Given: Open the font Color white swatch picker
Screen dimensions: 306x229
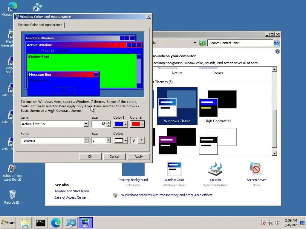Looking at the screenshot, I should [x=120, y=140].
